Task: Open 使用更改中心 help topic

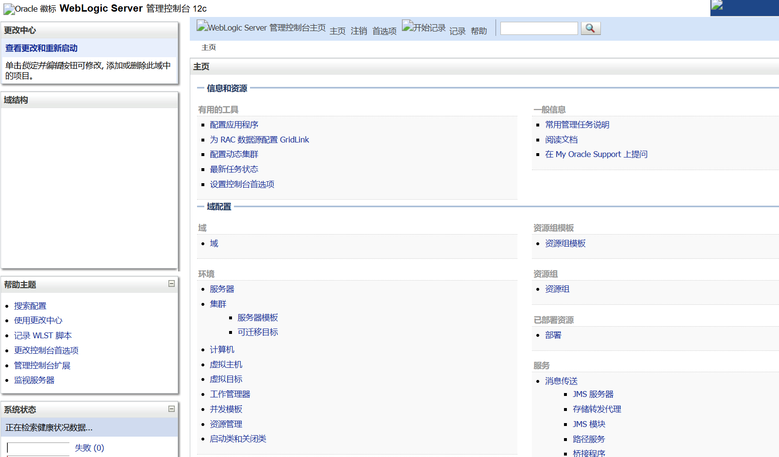Action: pos(38,320)
